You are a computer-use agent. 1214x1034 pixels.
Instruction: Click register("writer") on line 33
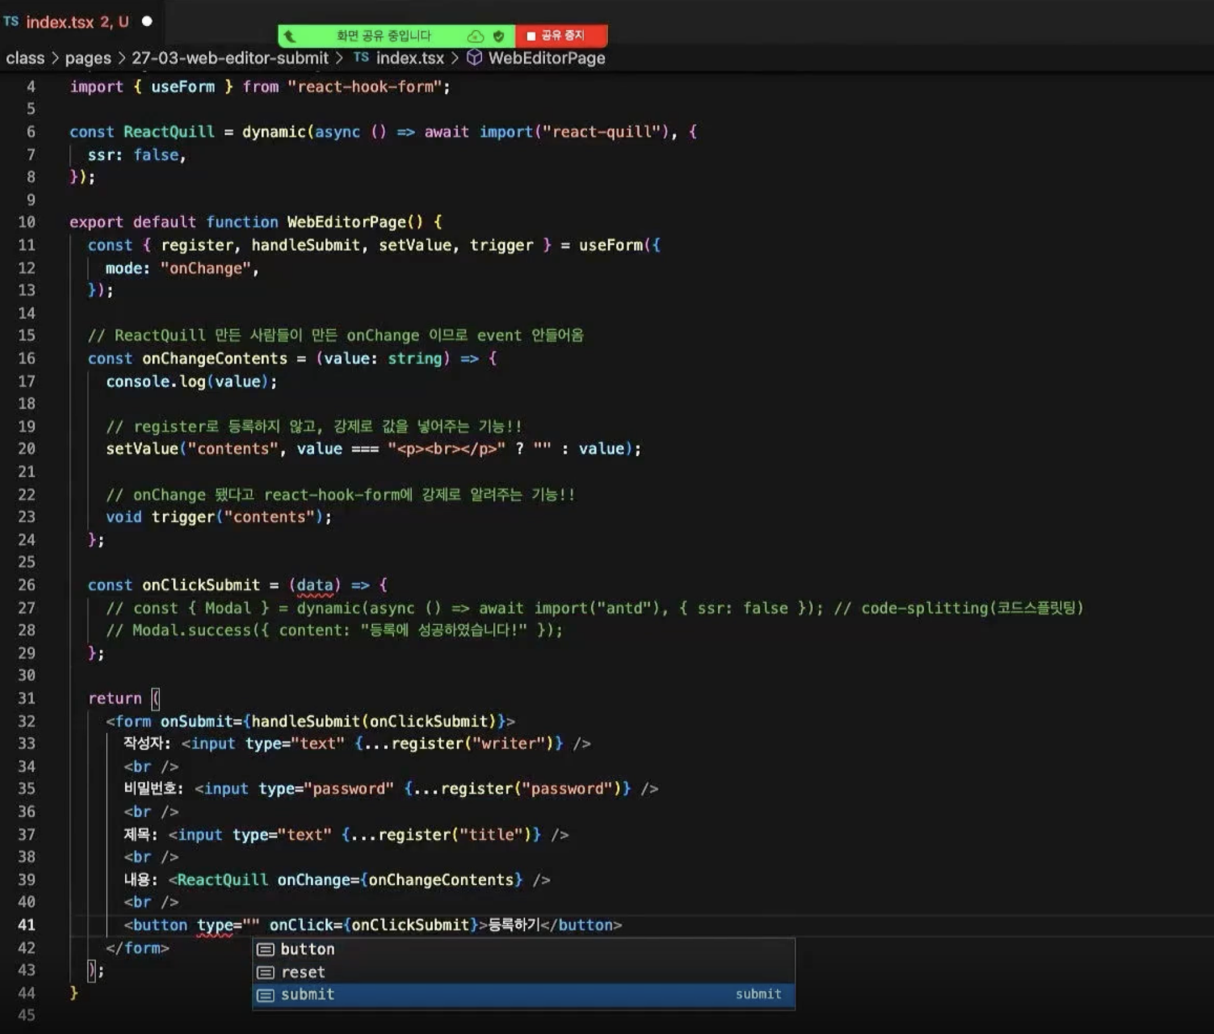472,744
